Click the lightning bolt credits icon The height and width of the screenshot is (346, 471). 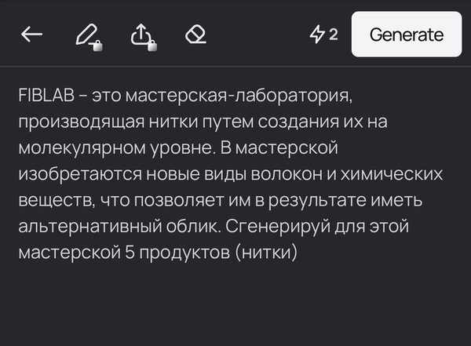[316, 35]
